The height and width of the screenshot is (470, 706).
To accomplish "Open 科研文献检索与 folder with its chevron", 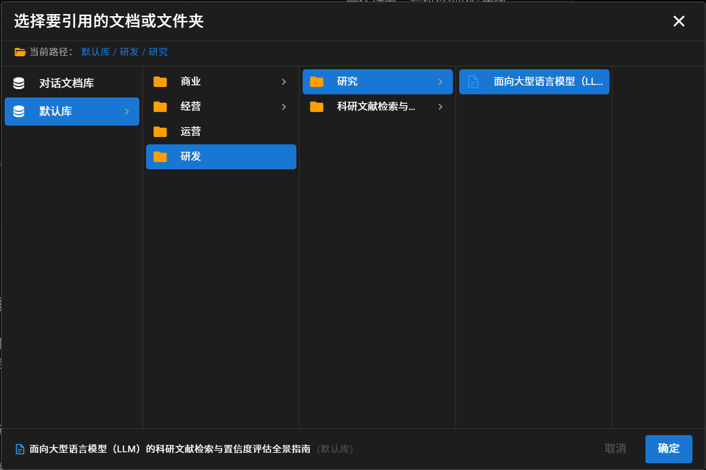I will pyautogui.click(x=440, y=106).
